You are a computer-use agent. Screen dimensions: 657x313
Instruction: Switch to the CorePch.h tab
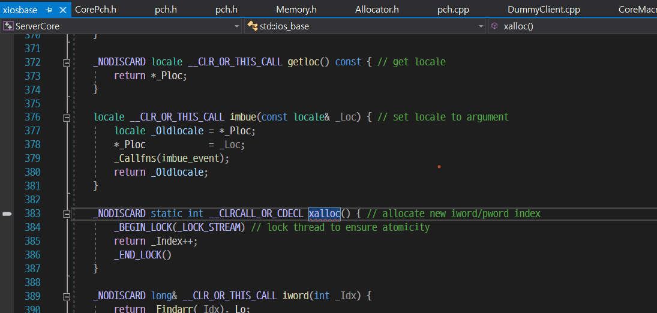tap(95, 10)
